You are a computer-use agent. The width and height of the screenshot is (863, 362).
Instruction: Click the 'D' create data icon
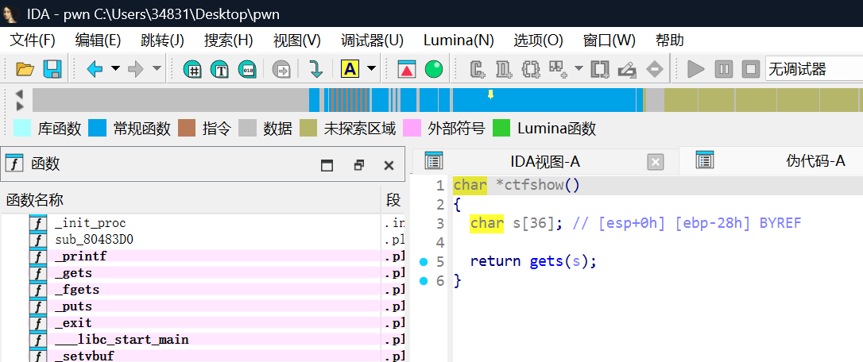[504, 69]
